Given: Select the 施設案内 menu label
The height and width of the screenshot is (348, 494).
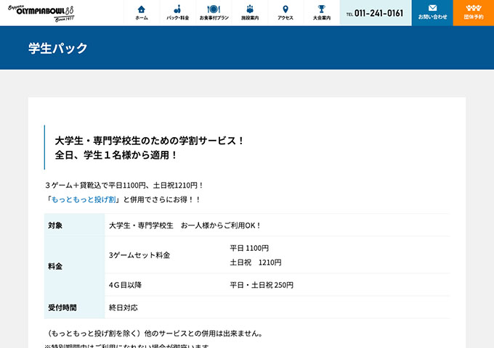Looking at the screenshot, I should [250, 18].
